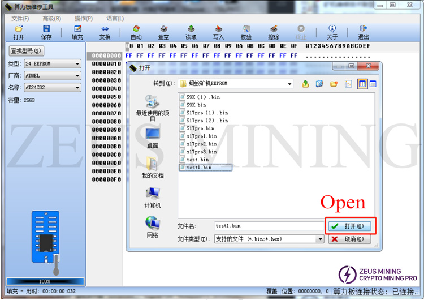424x300 pixels.
Task: Click the 文件名 filename input field
Action: (x=268, y=226)
